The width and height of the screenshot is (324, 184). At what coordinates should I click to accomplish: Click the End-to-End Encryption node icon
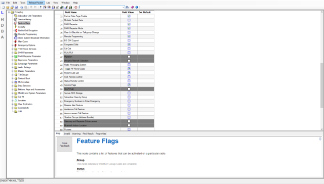[x=16, y=30]
